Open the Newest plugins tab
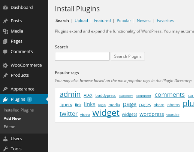Viewport: 194px width, 152px height. point(144,21)
